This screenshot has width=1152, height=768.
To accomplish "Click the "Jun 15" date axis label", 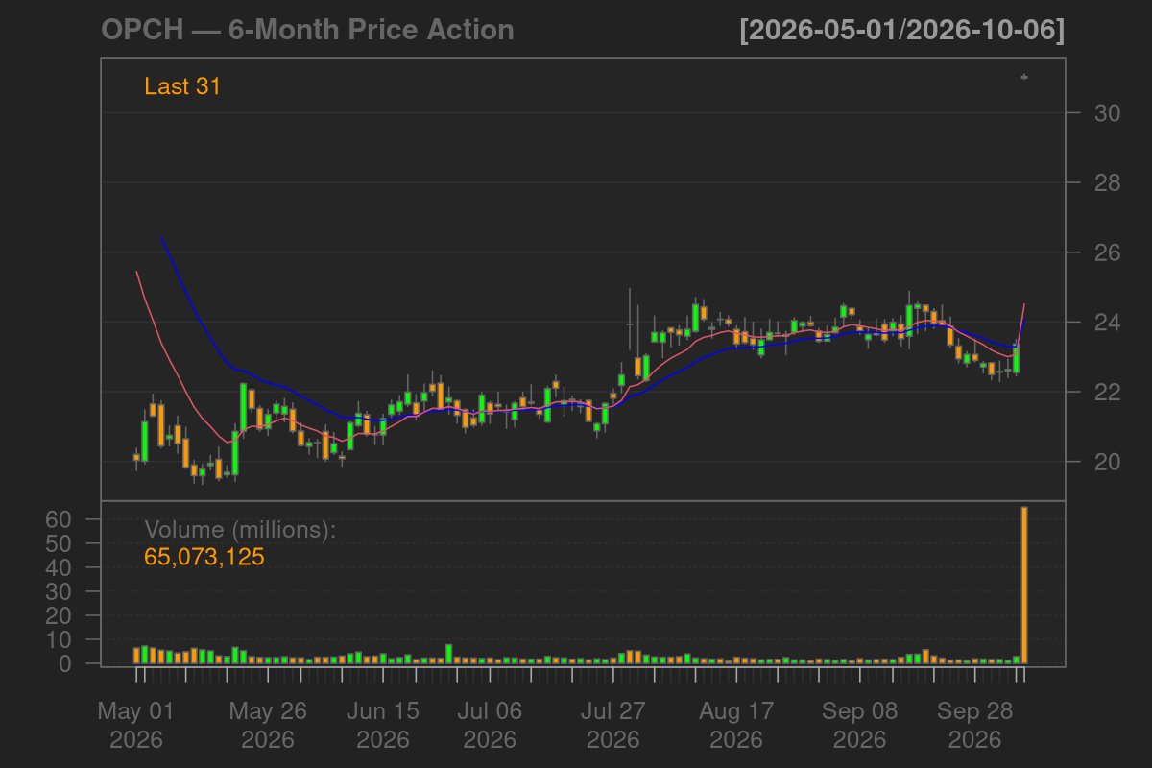I will [382, 712].
